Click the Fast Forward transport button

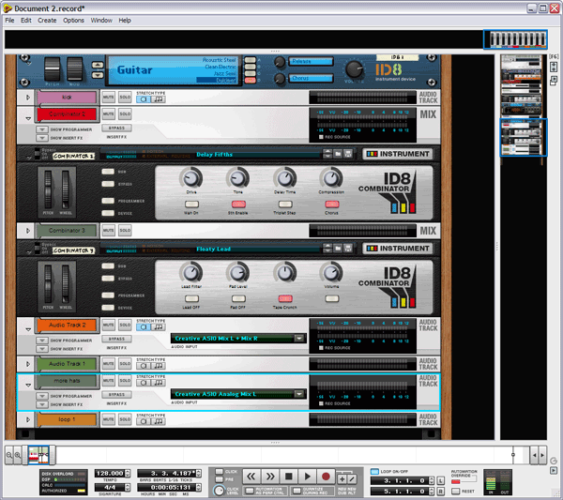270,477
